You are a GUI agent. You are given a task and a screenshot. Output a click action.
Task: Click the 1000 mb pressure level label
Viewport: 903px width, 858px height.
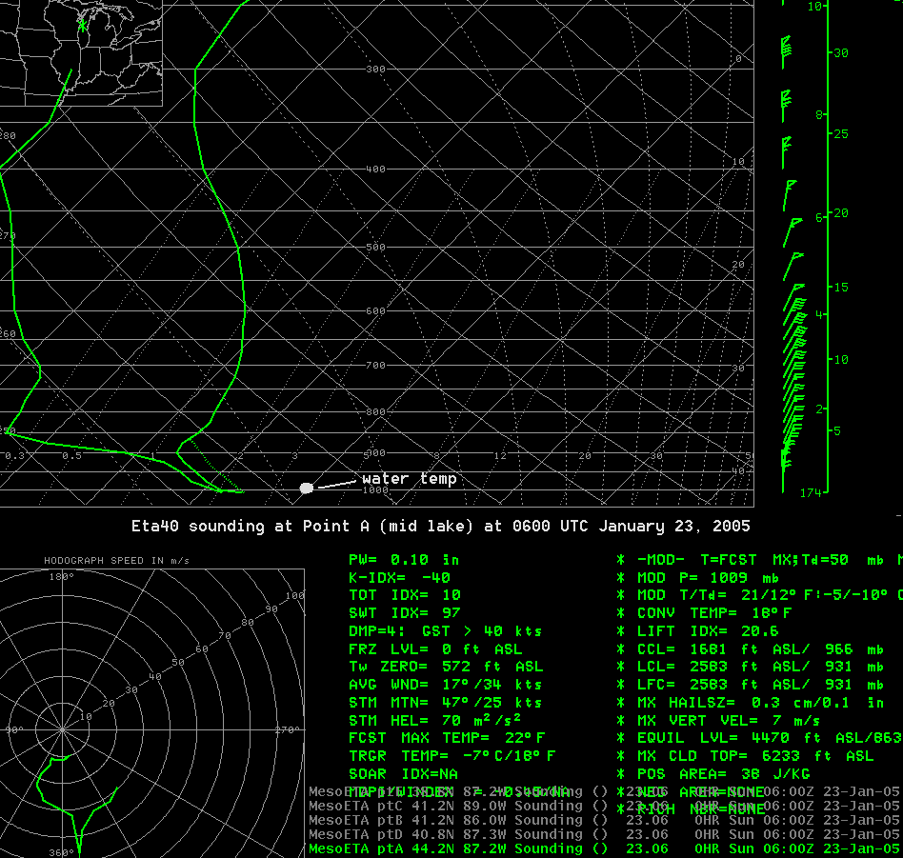(374, 489)
